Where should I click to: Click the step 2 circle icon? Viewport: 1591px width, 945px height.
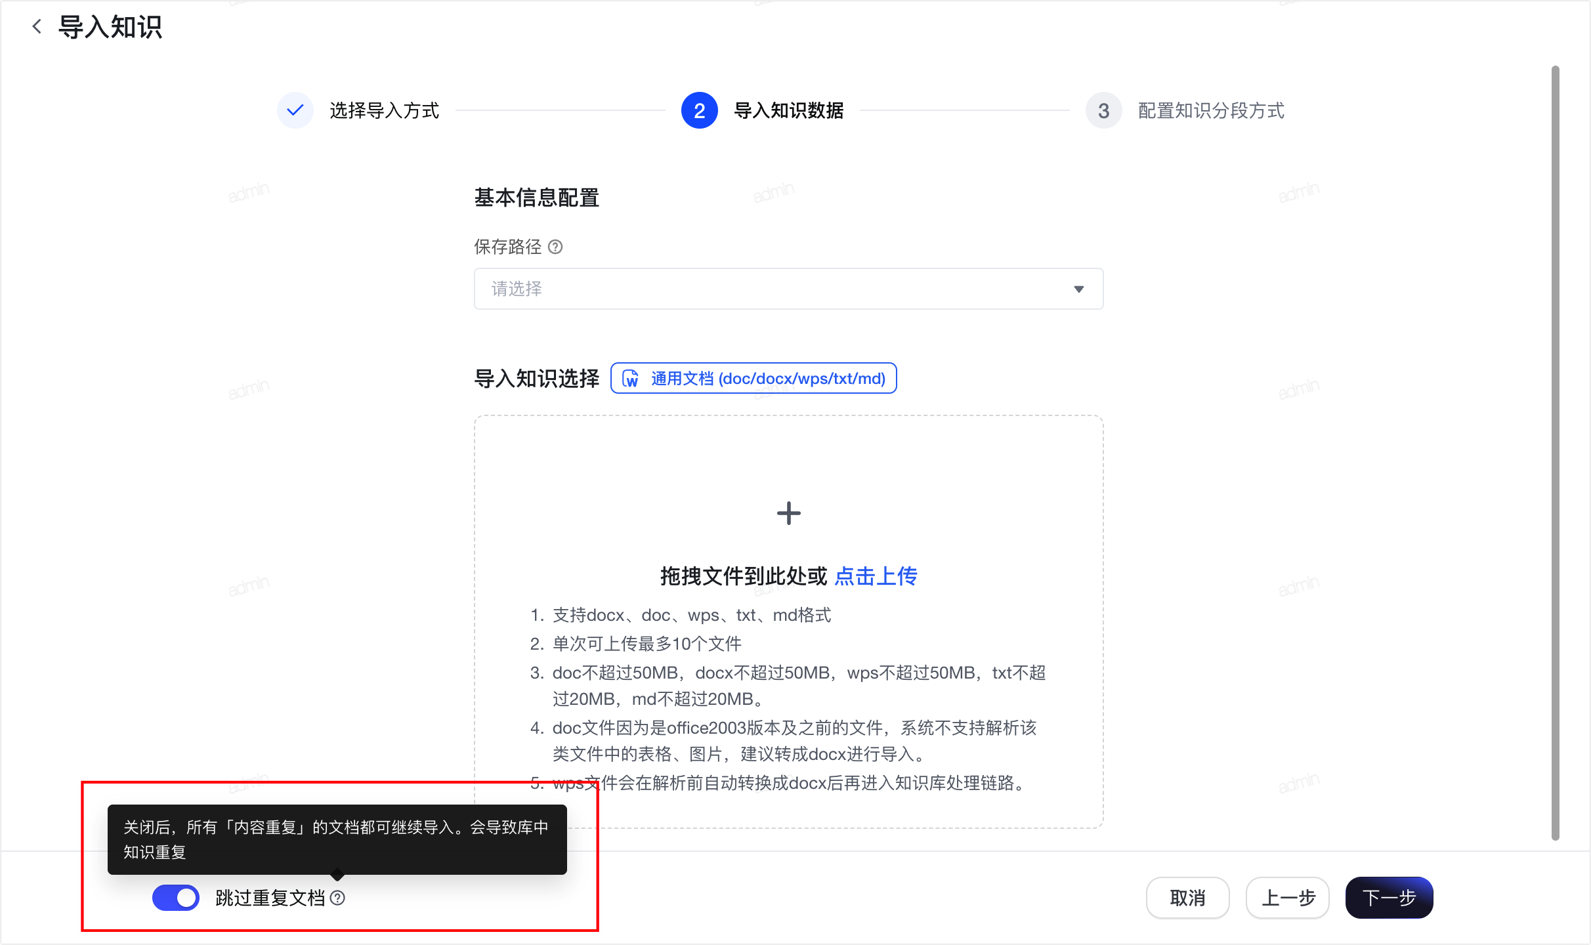click(699, 110)
